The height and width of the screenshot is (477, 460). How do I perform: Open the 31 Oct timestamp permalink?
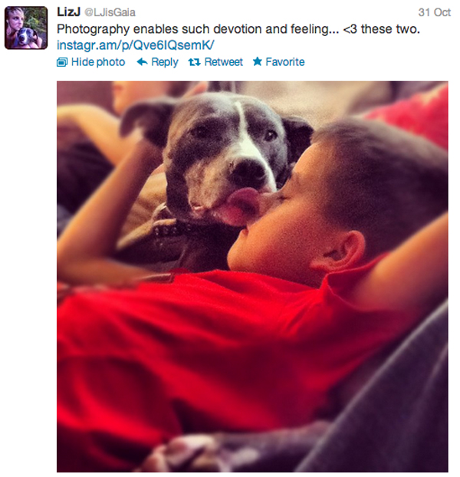(435, 12)
